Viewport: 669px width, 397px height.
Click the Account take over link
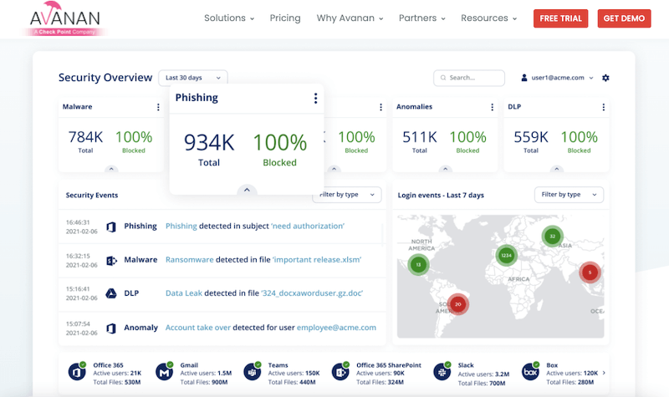coord(198,328)
